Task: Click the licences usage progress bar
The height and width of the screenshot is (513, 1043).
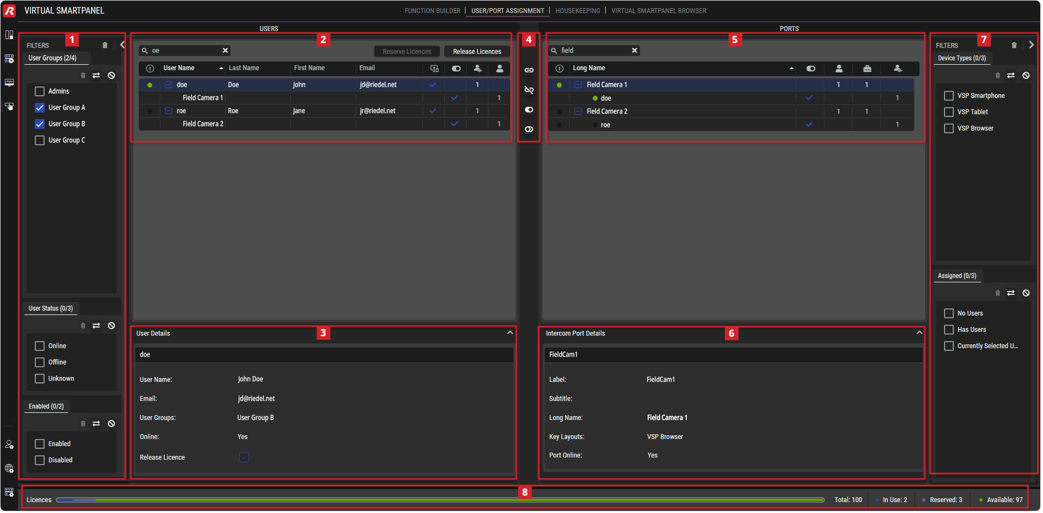Action: [440, 500]
